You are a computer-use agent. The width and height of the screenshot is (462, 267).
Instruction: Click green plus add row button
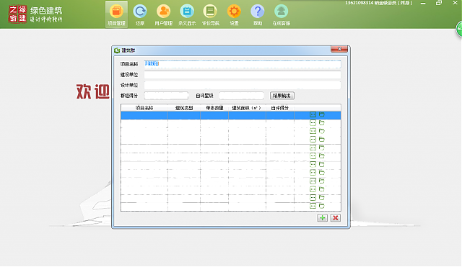tap(323, 218)
